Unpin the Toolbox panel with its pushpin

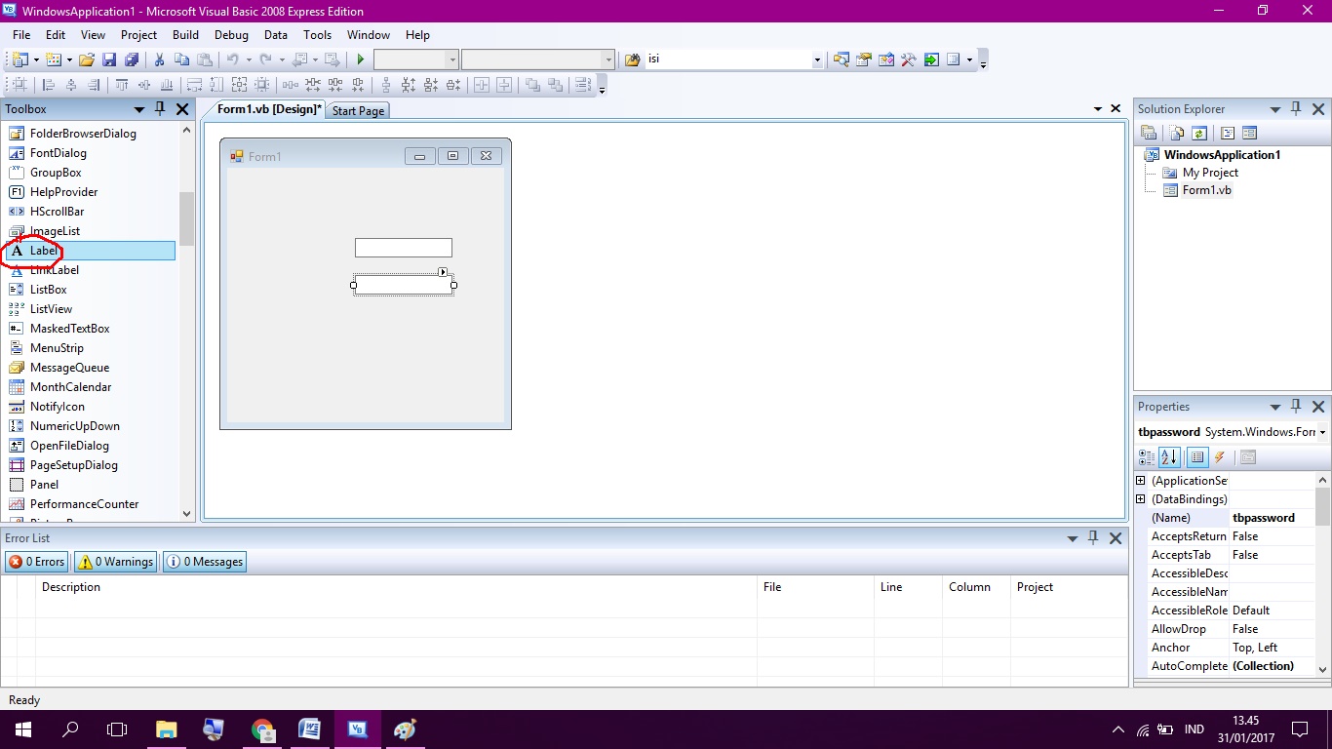pyautogui.click(x=160, y=108)
